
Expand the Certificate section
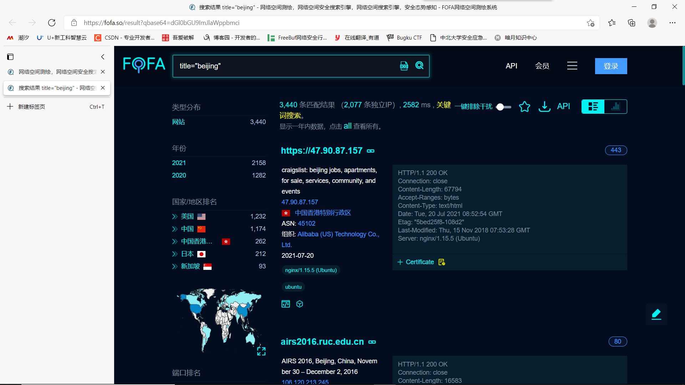pyautogui.click(x=416, y=262)
